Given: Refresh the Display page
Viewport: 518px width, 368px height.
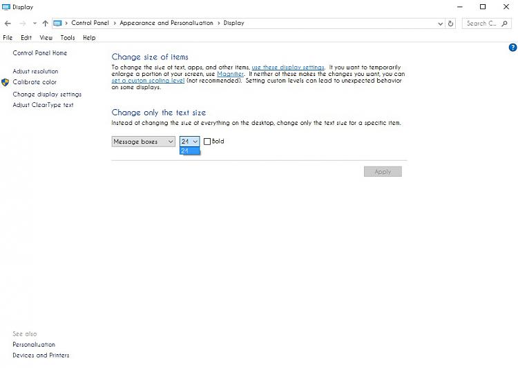Looking at the screenshot, I should [450, 23].
